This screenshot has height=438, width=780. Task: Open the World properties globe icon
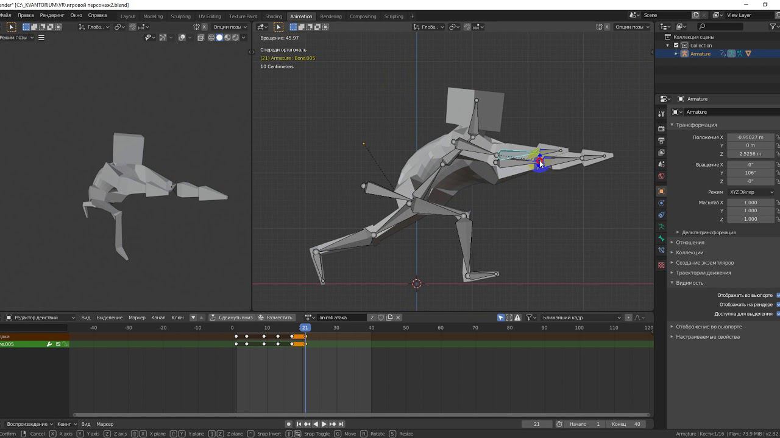(661, 176)
